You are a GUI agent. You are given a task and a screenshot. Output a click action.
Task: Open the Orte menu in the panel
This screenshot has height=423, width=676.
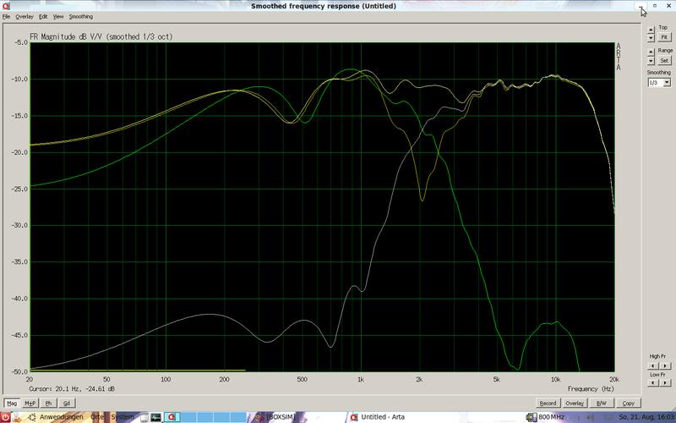tap(97, 417)
